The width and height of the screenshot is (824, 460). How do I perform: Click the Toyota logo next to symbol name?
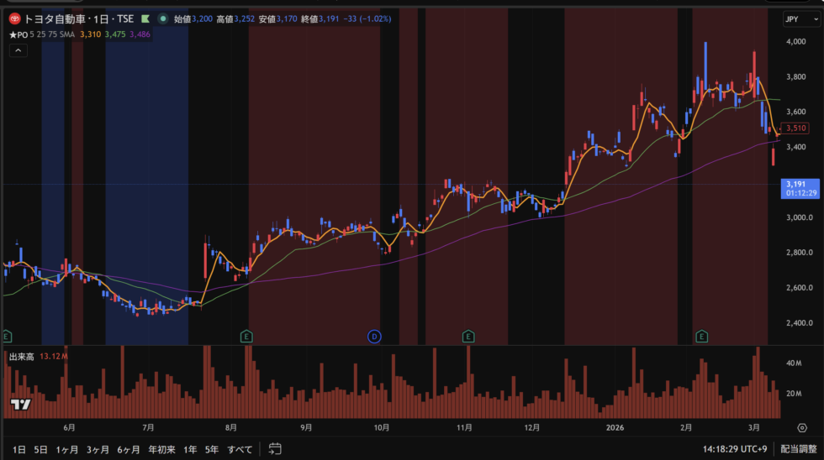[x=14, y=18]
